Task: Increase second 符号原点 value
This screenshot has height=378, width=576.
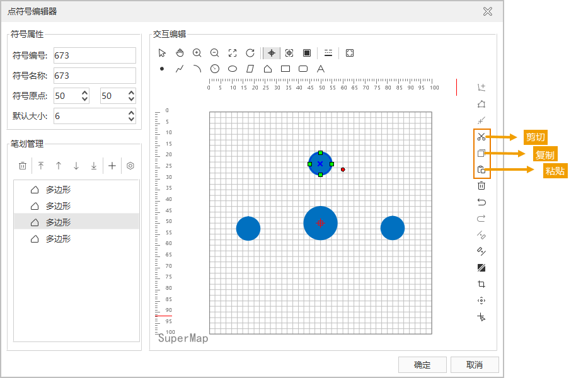Action: tap(131, 92)
